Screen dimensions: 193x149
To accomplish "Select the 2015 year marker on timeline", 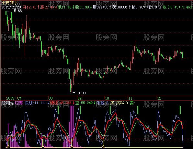I will coord(10,98).
